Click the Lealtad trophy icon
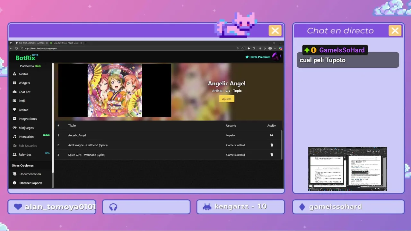The width and height of the screenshot is (411, 231). click(x=14, y=110)
